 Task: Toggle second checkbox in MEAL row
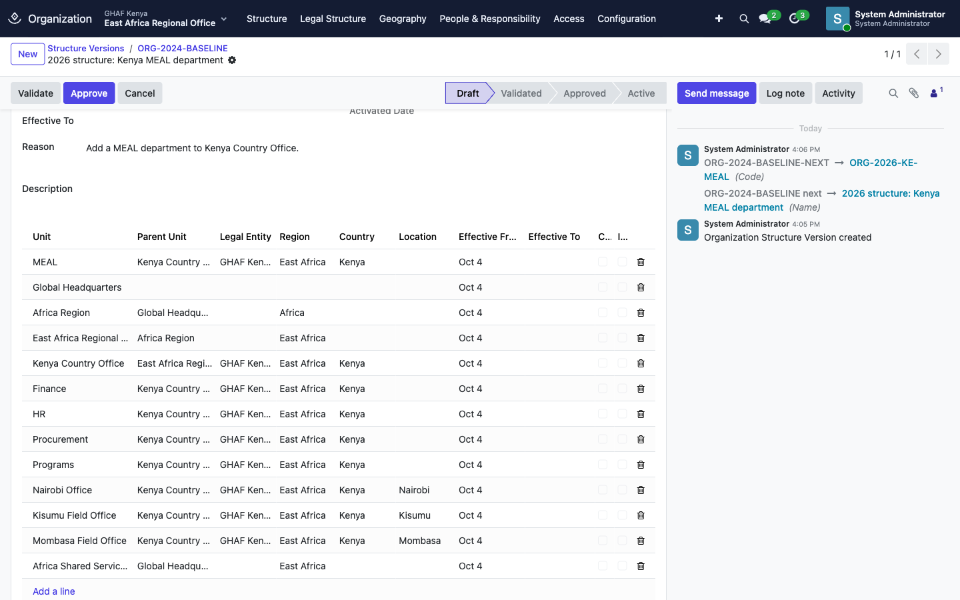click(x=622, y=262)
